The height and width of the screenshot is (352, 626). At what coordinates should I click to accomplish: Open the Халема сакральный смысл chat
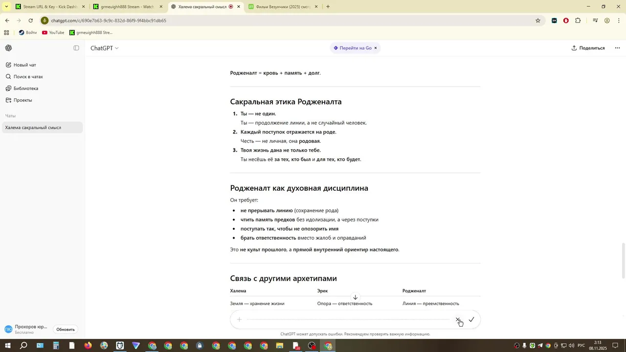point(42,128)
